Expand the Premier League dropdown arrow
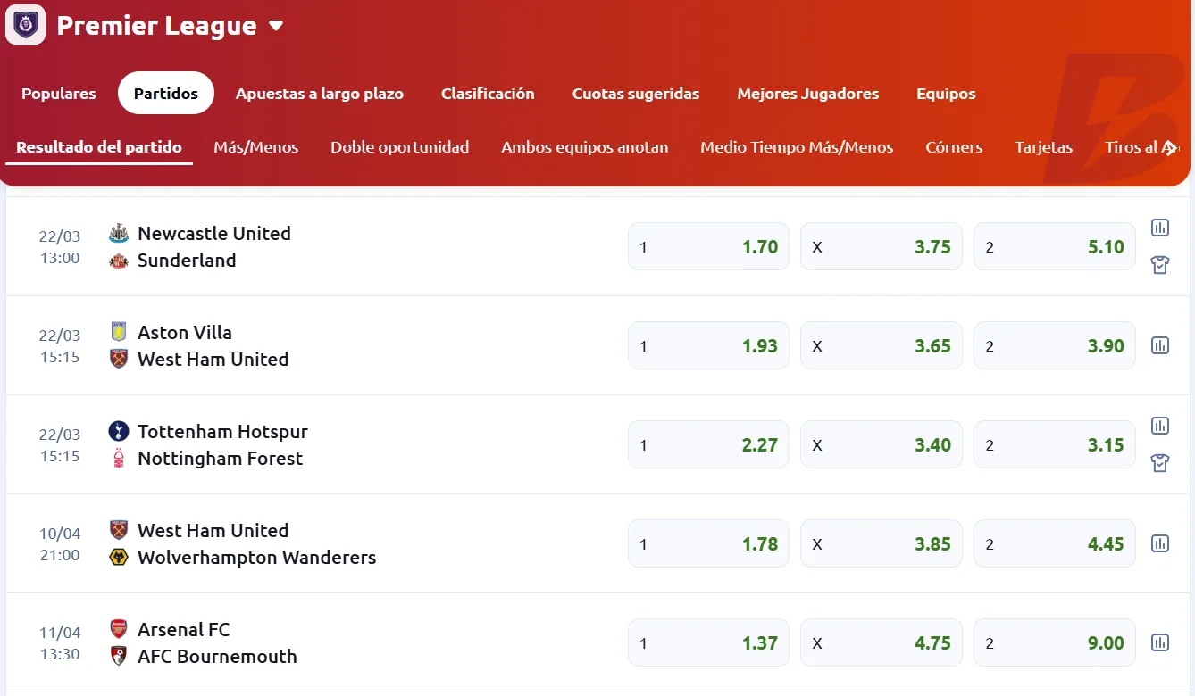Screen dimensions: 1195x696 pyautogui.click(x=276, y=26)
